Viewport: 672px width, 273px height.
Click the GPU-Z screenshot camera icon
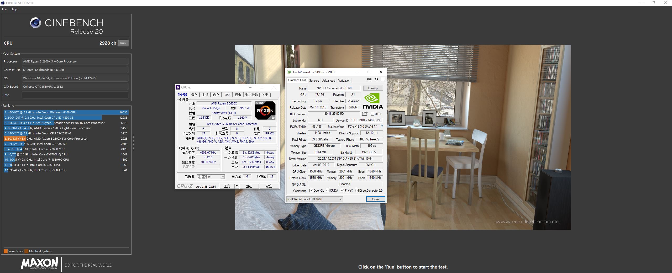(369, 79)
